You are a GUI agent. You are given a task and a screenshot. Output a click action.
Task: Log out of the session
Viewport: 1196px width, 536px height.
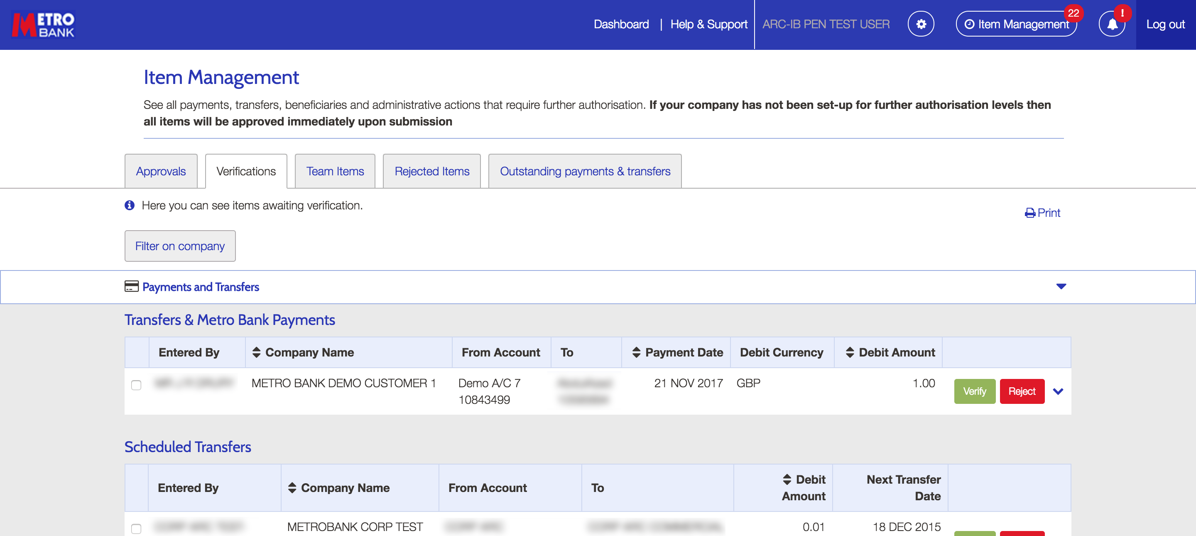[x=1165, y=24]
